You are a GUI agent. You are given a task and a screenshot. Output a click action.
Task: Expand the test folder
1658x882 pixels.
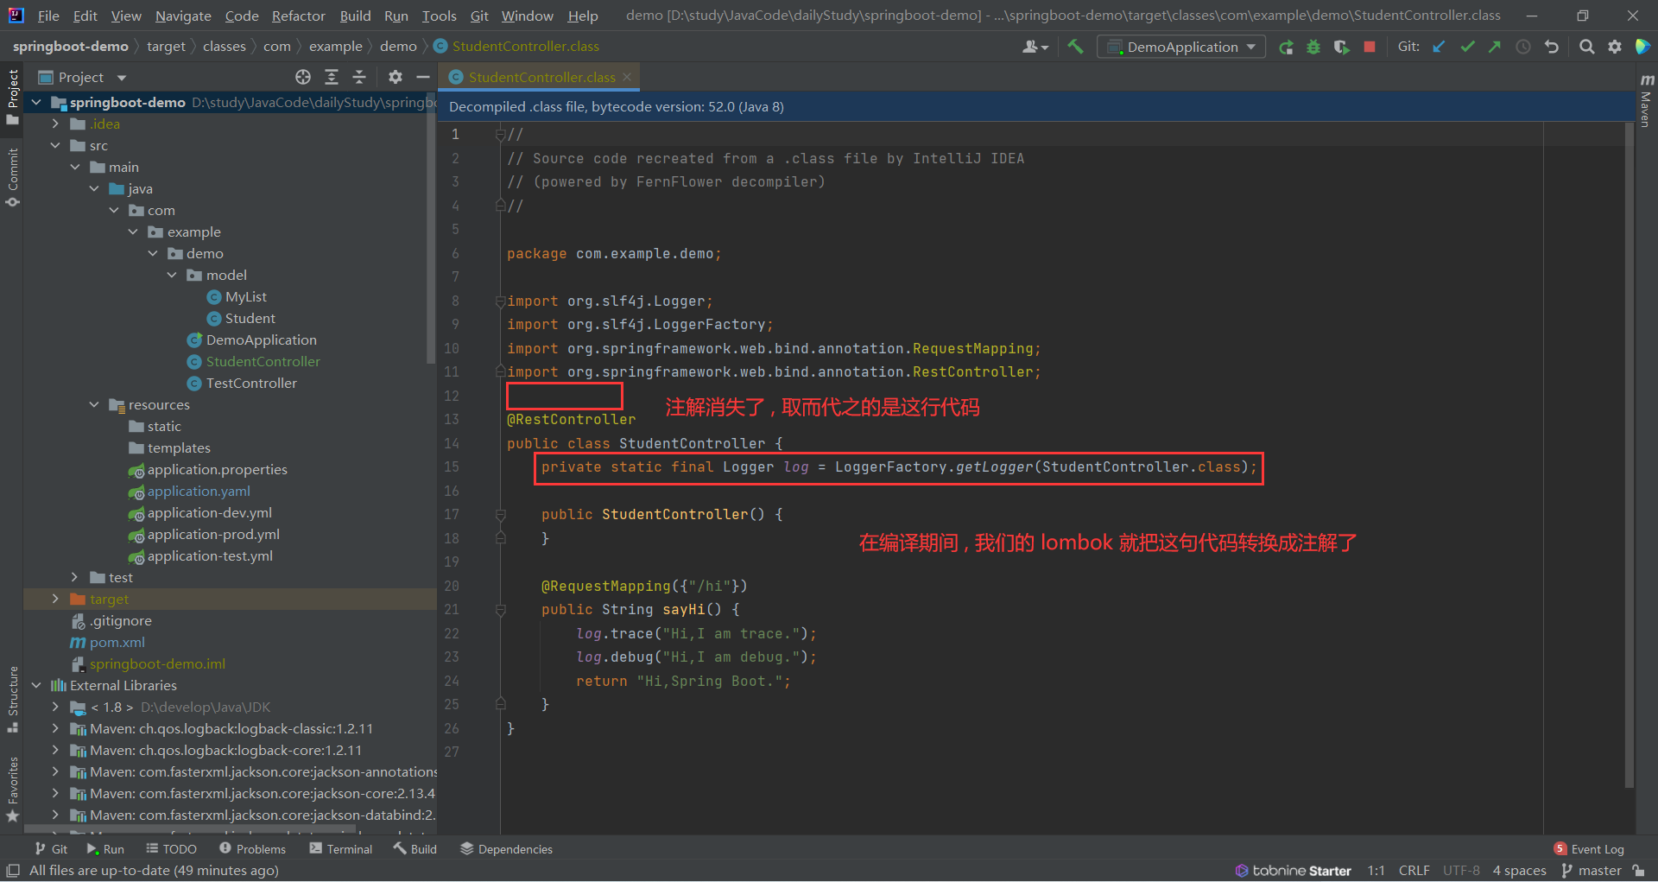click(x=74, y=577)
